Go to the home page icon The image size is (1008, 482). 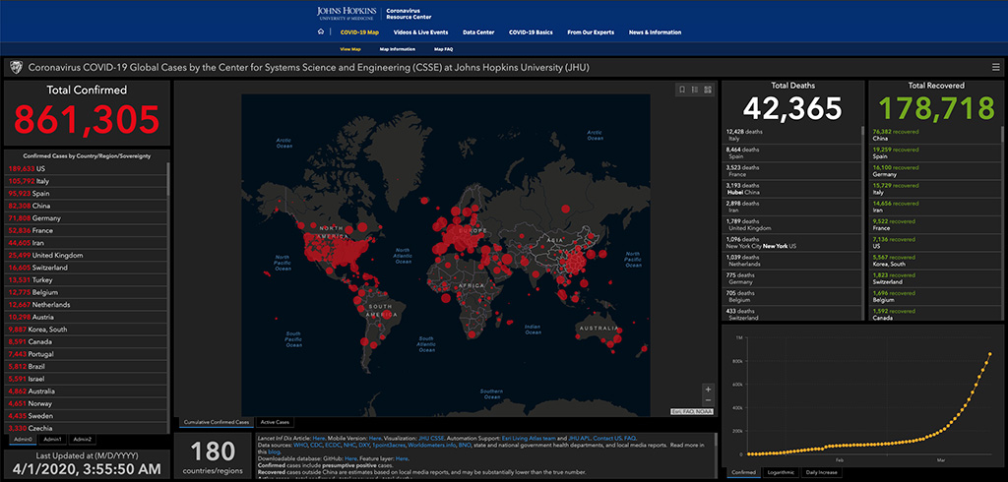click(321, 32)
